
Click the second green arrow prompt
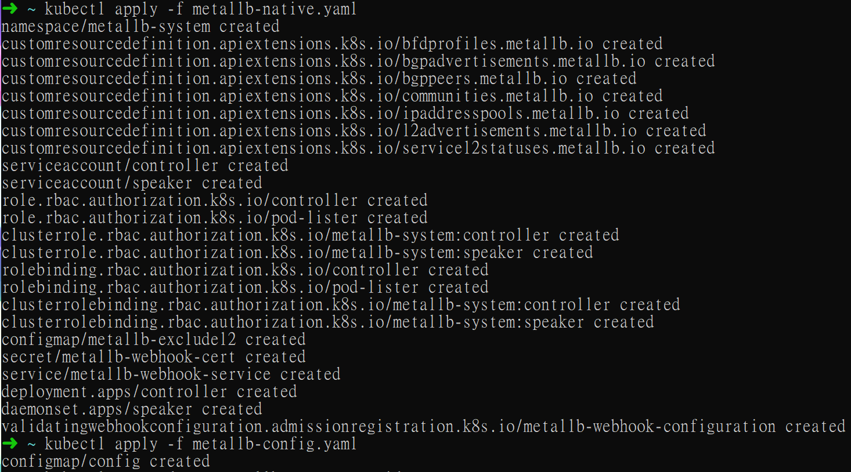(10, 444)
